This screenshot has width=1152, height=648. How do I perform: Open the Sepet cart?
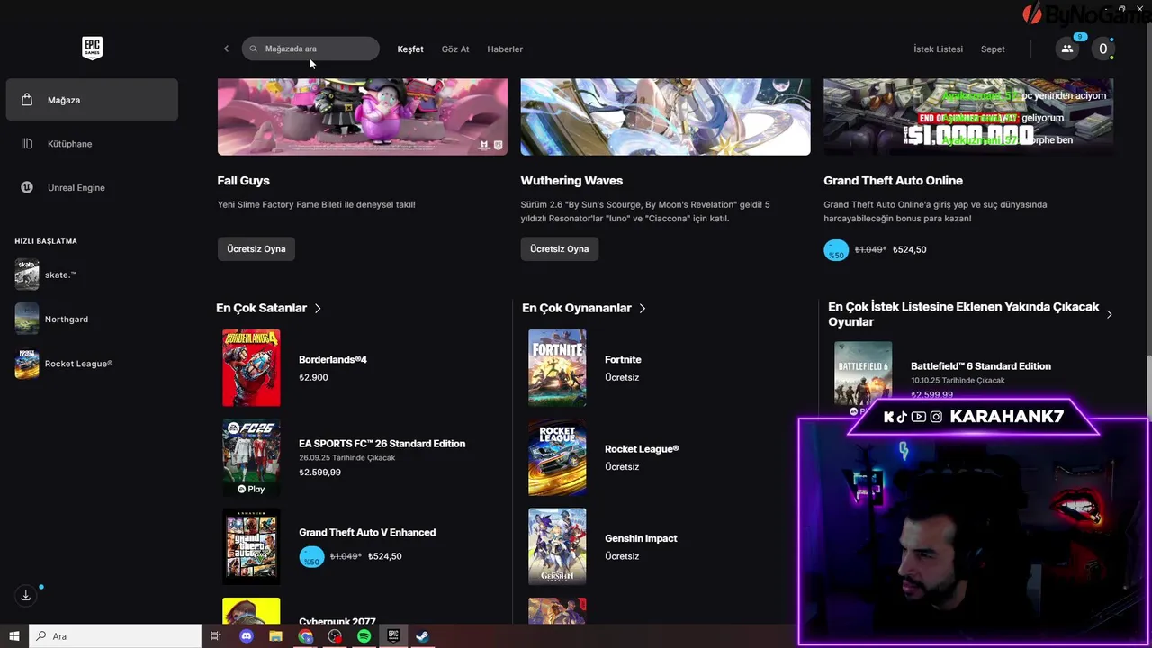click(x=993, y=49)
